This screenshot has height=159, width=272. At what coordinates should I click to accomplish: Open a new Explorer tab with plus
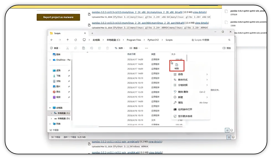(x=92, y=33)
